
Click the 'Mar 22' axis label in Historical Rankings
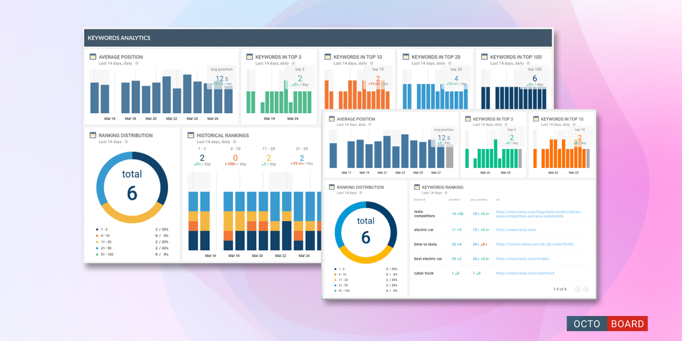click(281, 256)
